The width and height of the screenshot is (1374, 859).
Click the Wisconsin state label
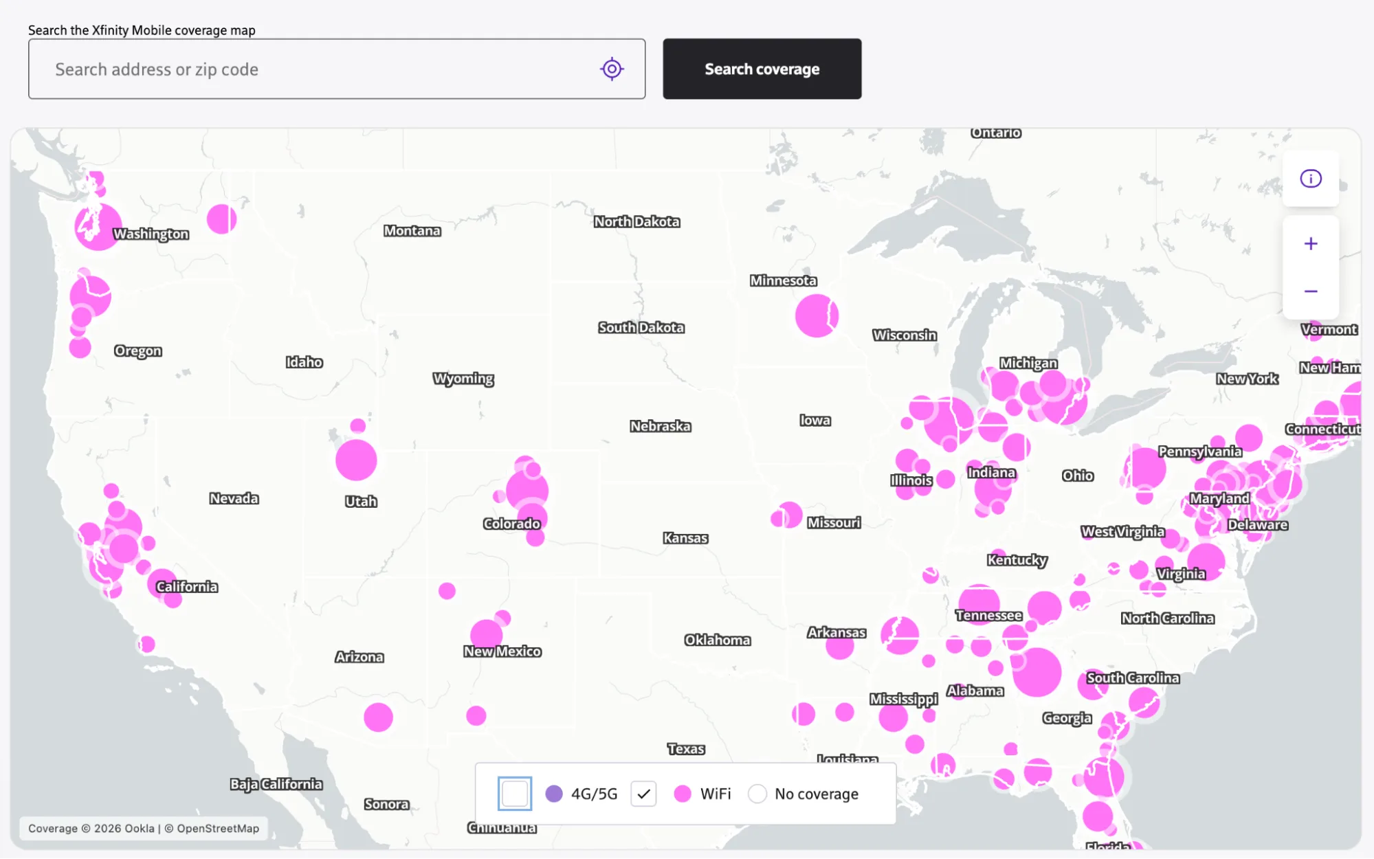point(905,335)
